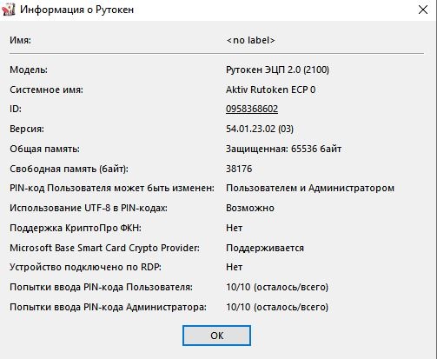The width and height of the screenshot is (437, 359).
Task: Open the ID link 0958368602
Action: click(x=252, y=109)
